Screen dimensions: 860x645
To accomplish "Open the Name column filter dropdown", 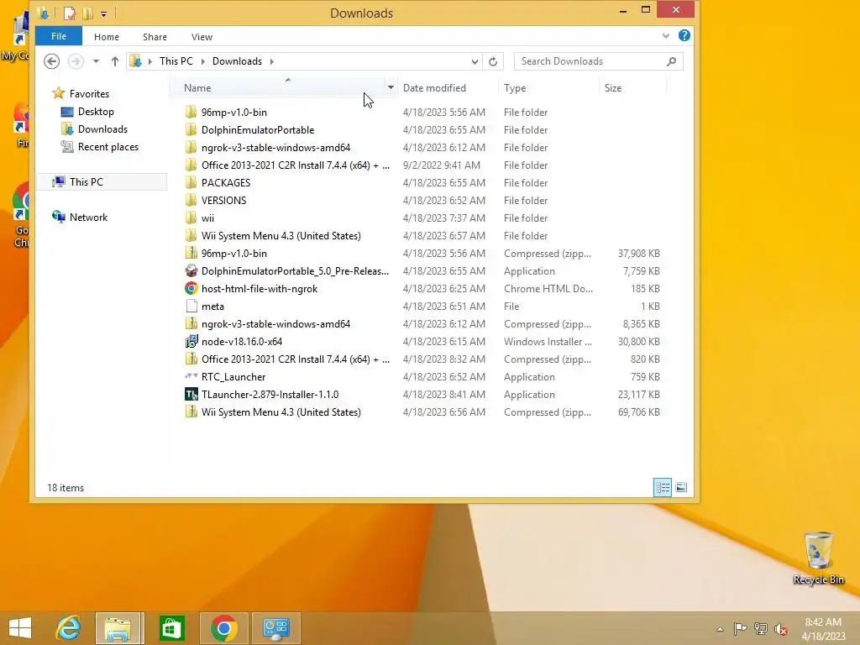I will click(x=391, y=87).
